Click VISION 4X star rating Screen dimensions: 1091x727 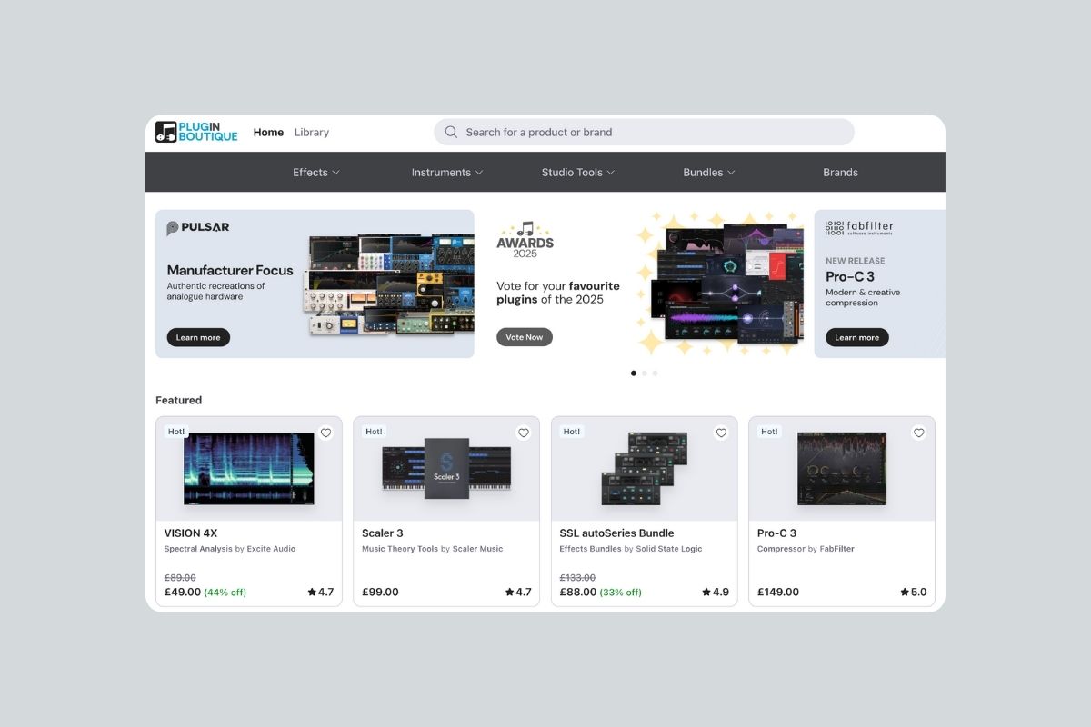pyautogui.click(x=321, y=592)
